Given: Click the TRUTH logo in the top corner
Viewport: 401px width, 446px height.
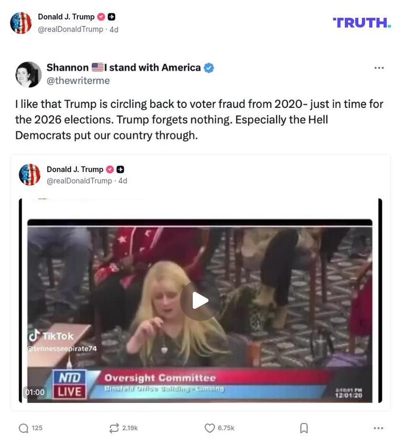Looking at the screenshot, I should (361, 21).
